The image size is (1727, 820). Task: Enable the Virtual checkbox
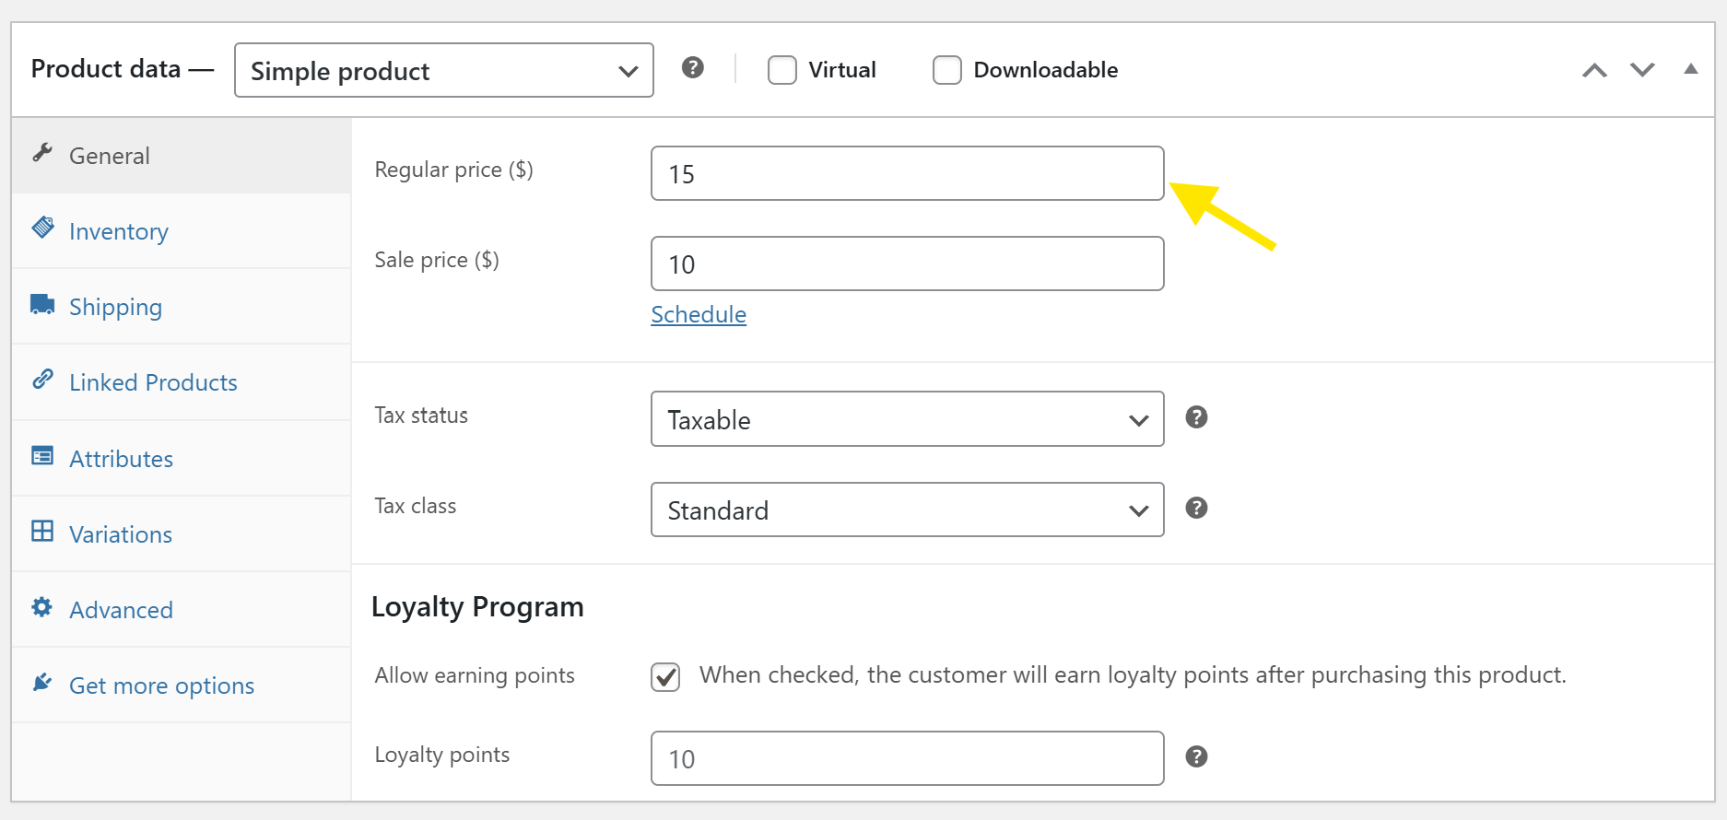pos(782,70)
